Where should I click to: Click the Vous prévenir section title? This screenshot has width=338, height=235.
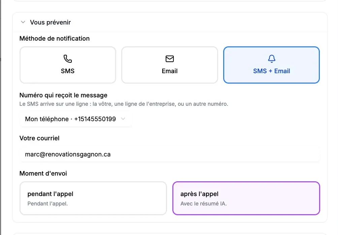click(50, 22)
